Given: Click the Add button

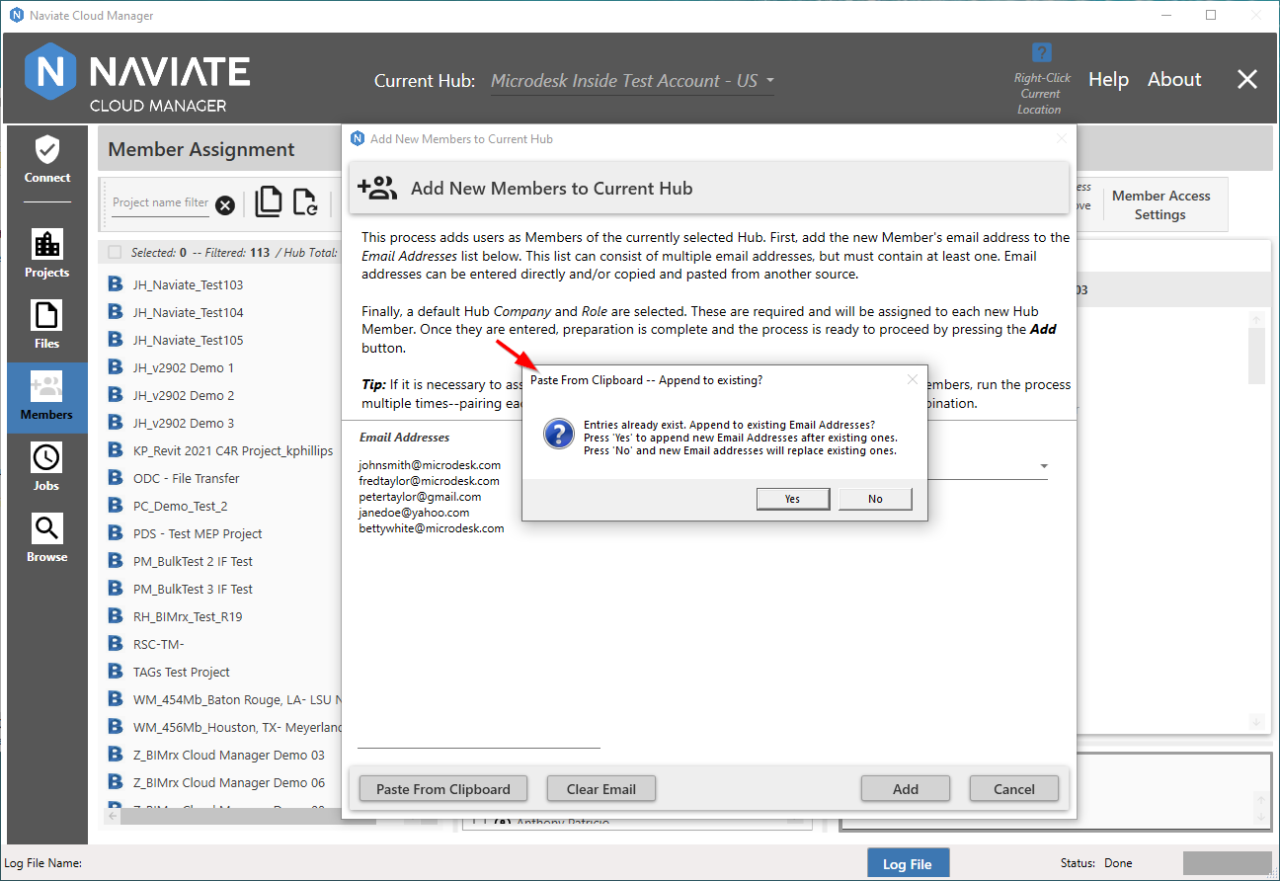Looking at the screenshot, I should tap(906, 789).
